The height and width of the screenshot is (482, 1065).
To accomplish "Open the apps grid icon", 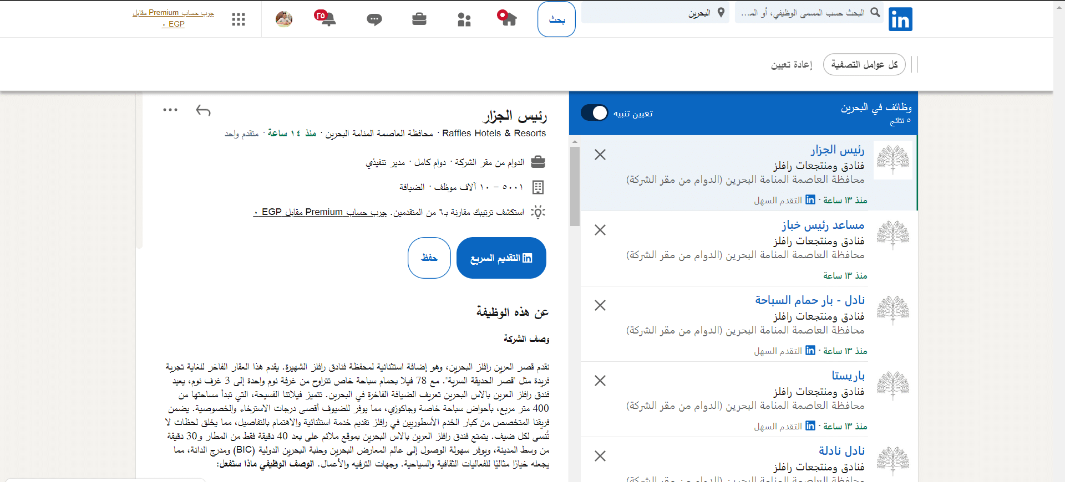I will coord(239,20).
